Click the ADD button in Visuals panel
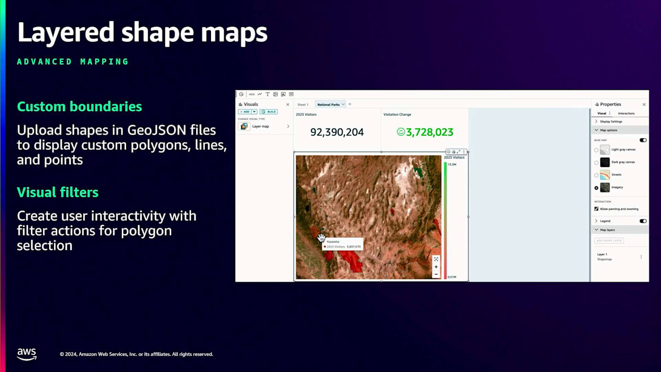661x372 pixels. pos(245,111)
